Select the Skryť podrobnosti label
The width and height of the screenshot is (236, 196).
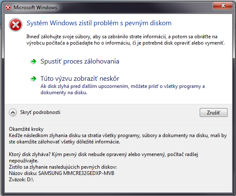[x=40, y=112]
